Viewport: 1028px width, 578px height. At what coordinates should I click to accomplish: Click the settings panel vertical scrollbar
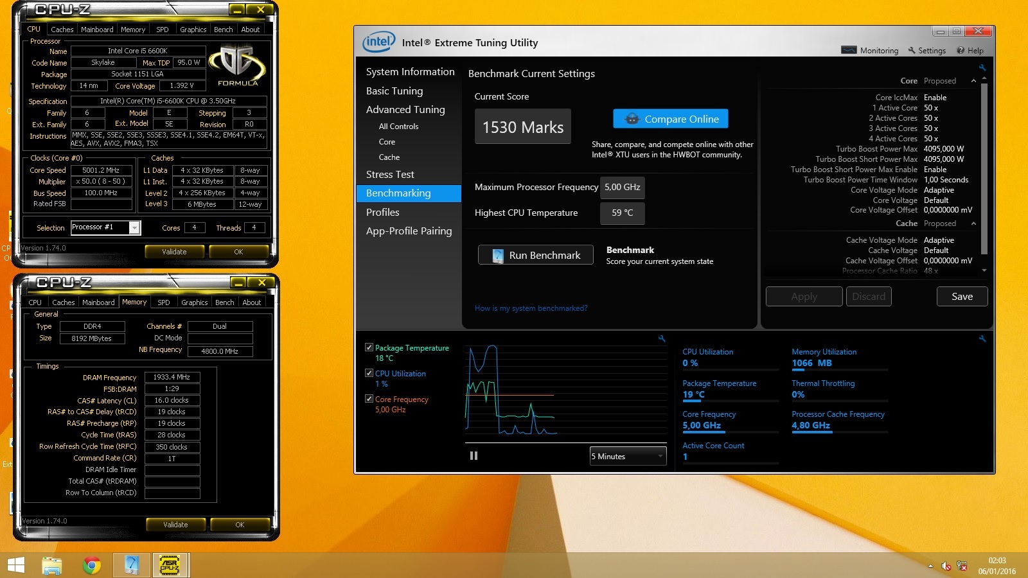pyautogui.click(x=984, y=168)
